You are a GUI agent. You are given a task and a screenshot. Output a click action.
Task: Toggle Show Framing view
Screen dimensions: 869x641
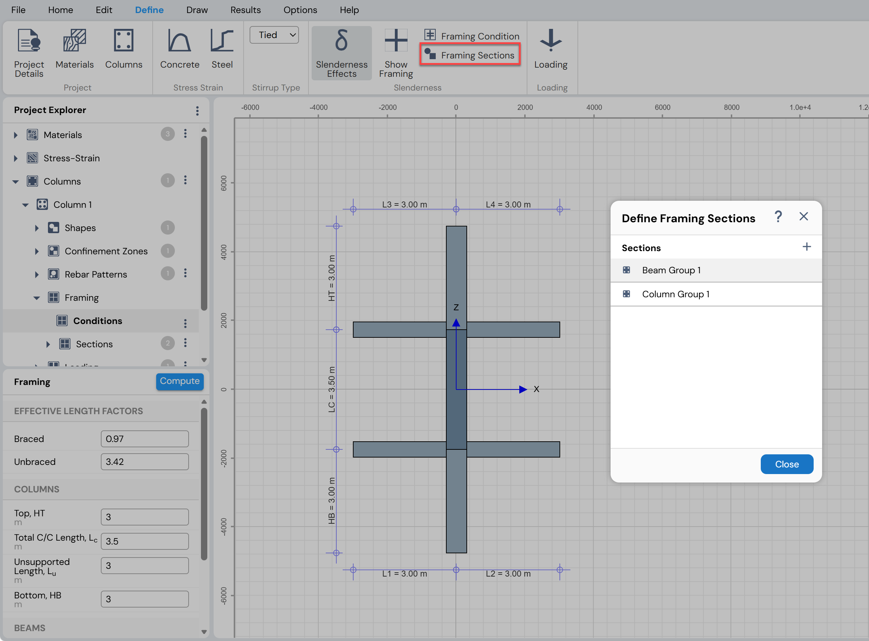[396, 53]
